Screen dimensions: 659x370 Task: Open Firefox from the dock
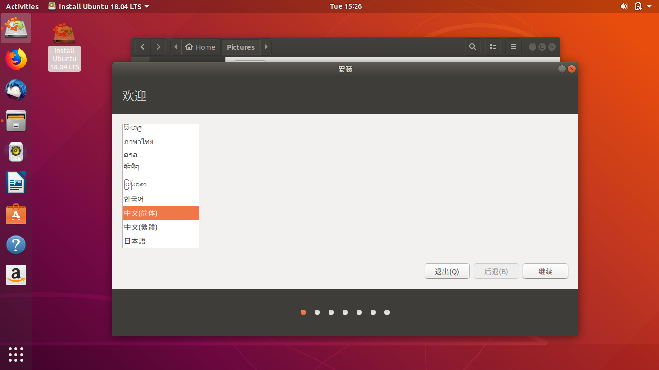pos(16,59)
